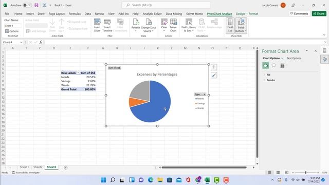Screen dimensions: 329x185
Task: Click the horizontal scrollbar
Action: click(x=204, y=168)
